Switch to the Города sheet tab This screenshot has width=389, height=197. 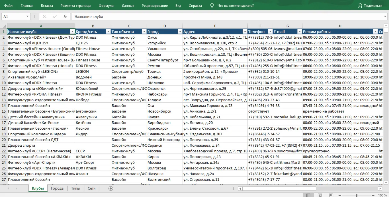(57, 188)
